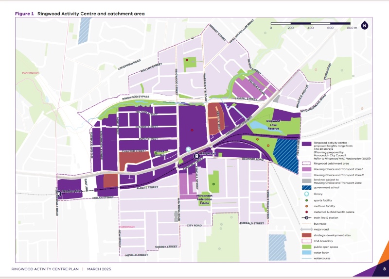
Task: Click the sports facility dot in legend
Action: tap(307, 200)
